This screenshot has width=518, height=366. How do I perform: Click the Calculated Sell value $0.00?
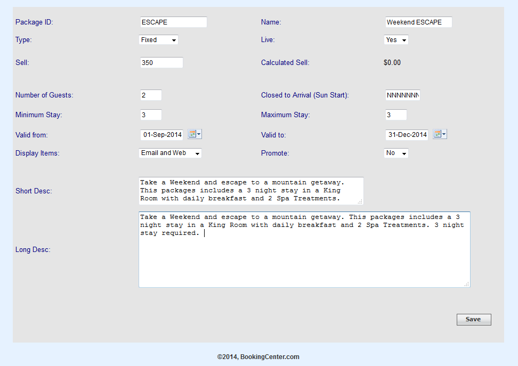(392, 62)
